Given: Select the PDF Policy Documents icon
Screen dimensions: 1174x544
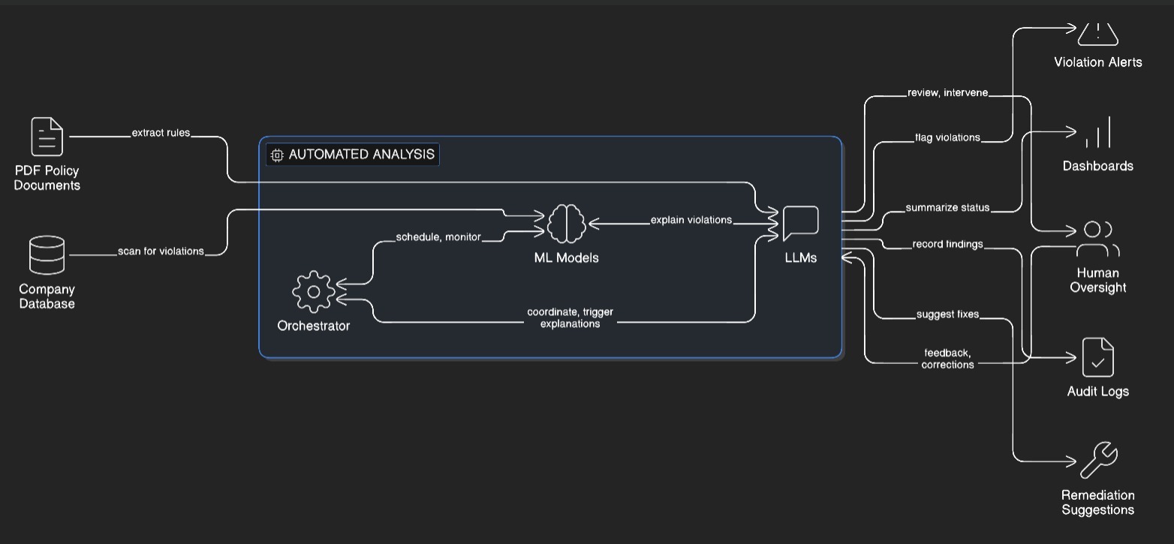Looking at the screenshot, I should [46, 136].
